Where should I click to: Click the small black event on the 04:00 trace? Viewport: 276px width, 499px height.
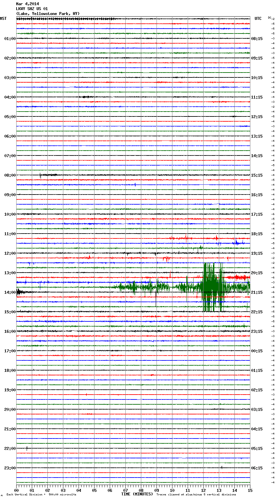click(86, 97)
